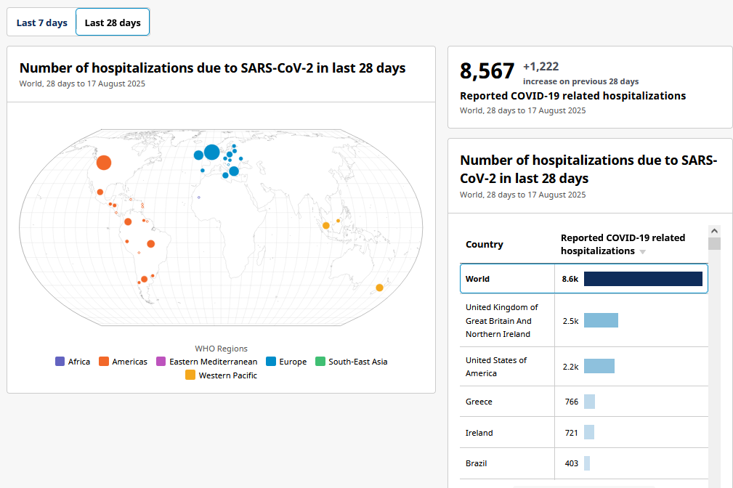Toggle the Africa legend swatch
Viewport: 733px width, 488px height.
(60, 362)
